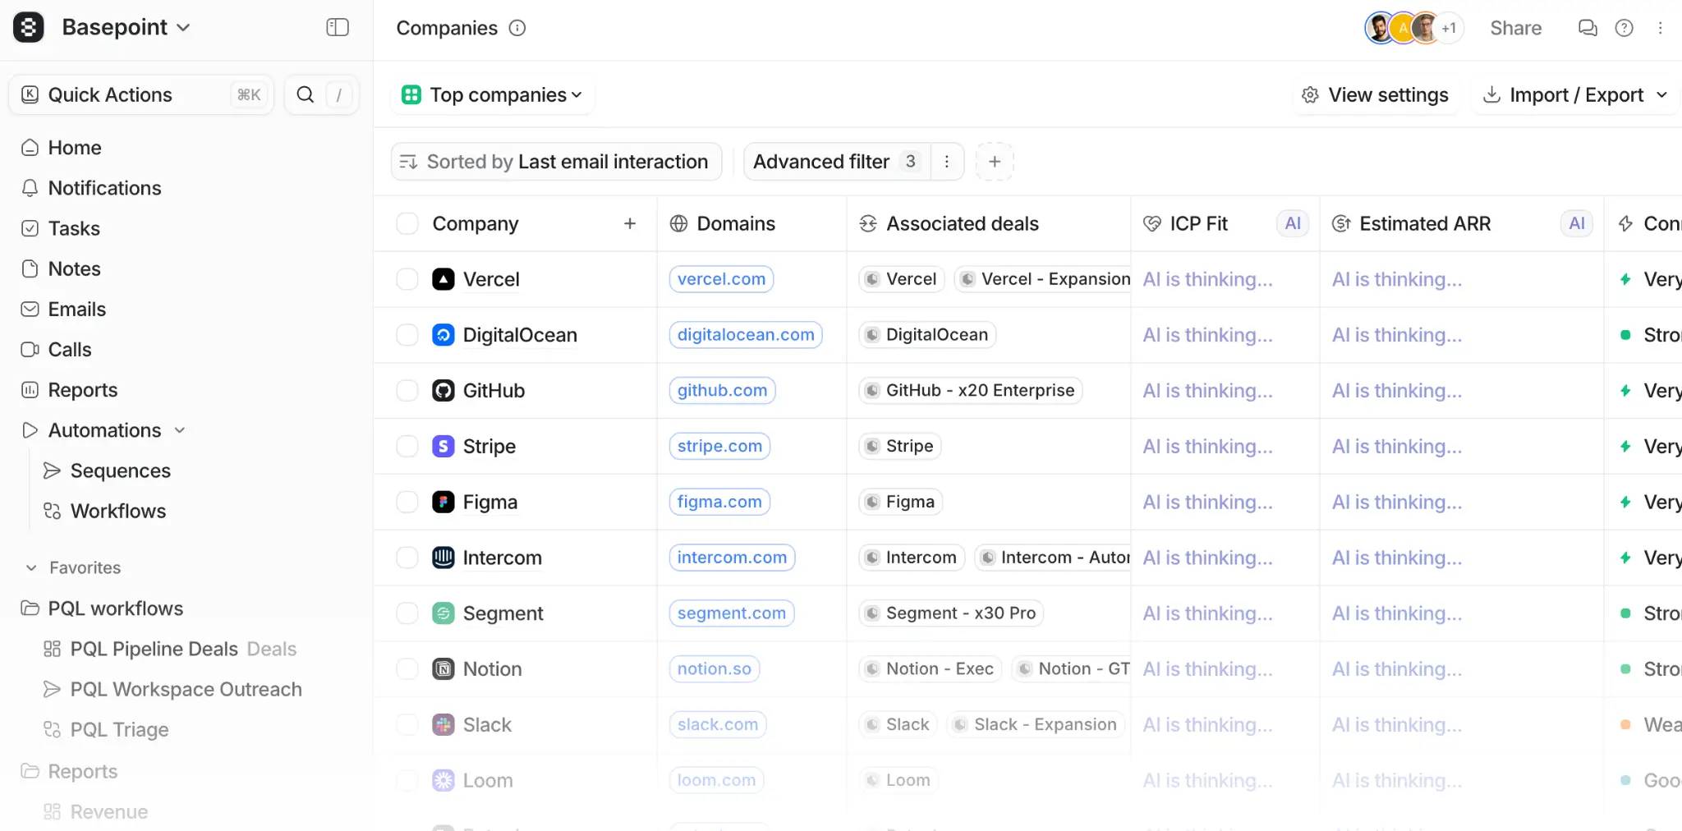The height and width of the screenshot is (831, 1682).
Task: Click the user avatars group
Action: click(x=1413, y=28)
